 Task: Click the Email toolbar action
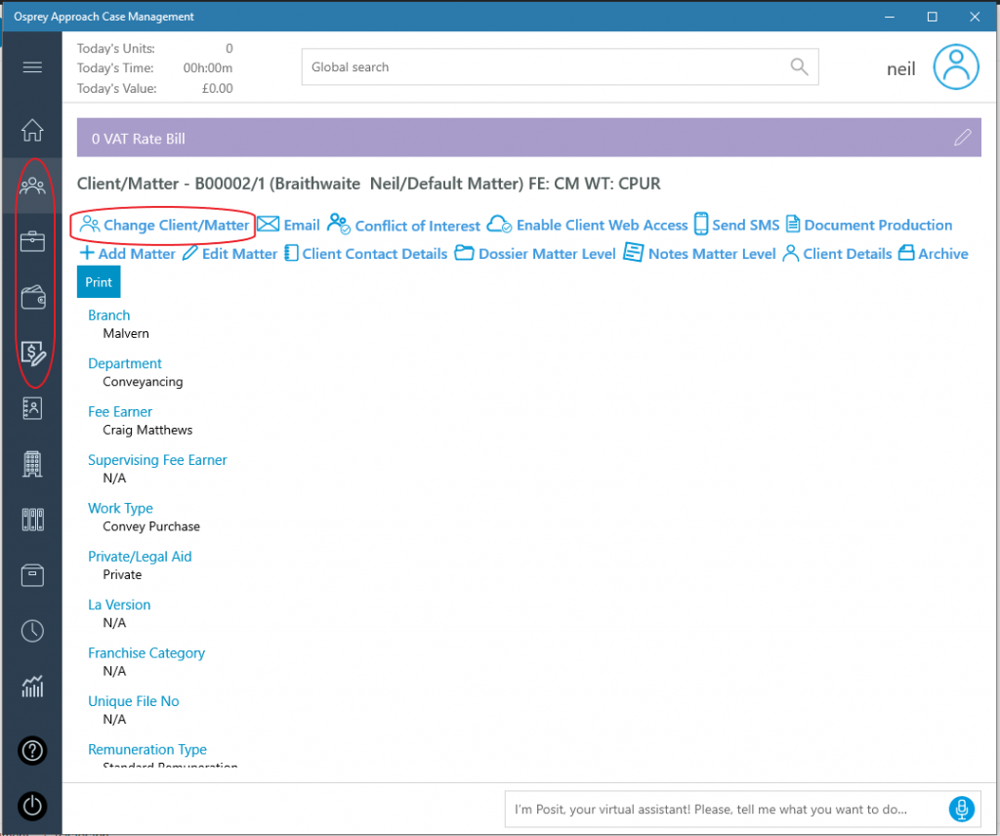pos(288,225)
